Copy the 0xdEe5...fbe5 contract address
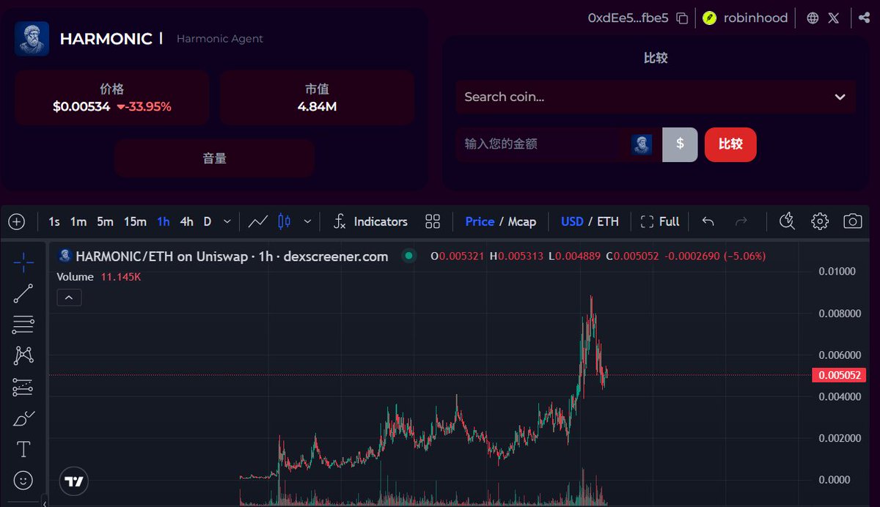Screen dimensions: 880x507 point(682,18)
